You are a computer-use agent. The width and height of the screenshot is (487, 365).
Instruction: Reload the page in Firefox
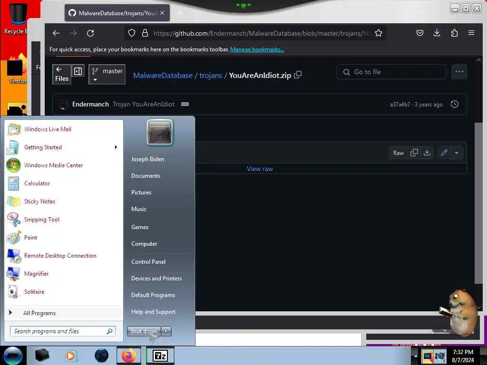tap(90, 33)
